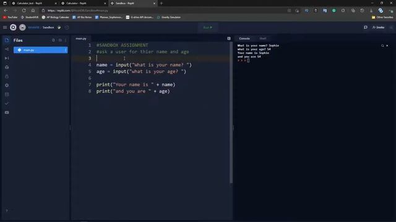Click 'Your name is Sophie' console output
This screenshot has width=396, height=222.
click(253, 53)
